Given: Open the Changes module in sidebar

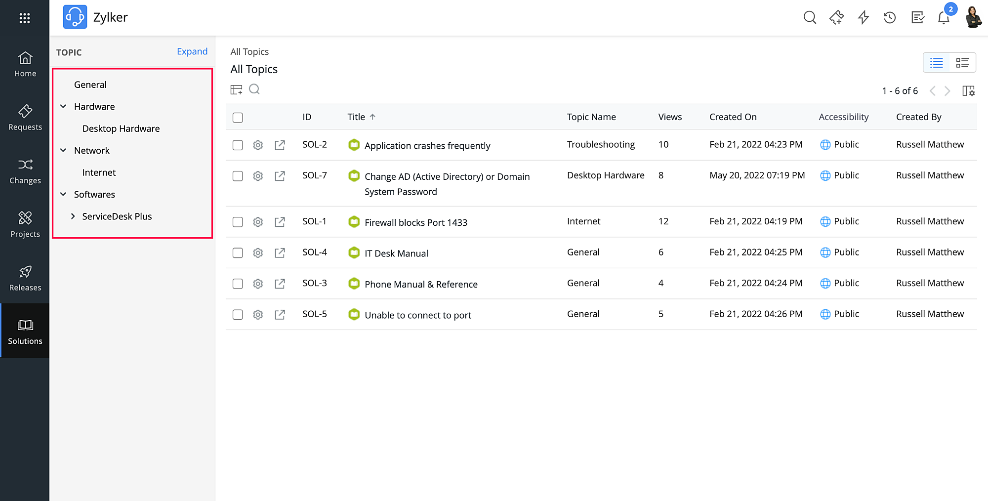Looking at the screenshot, I should (25, 171).
